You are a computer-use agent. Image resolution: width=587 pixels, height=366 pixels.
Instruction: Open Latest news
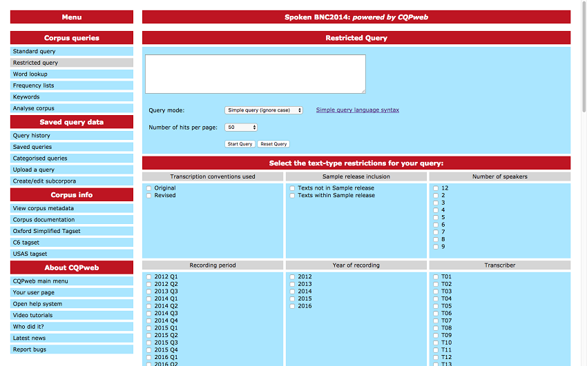[72, 338]
